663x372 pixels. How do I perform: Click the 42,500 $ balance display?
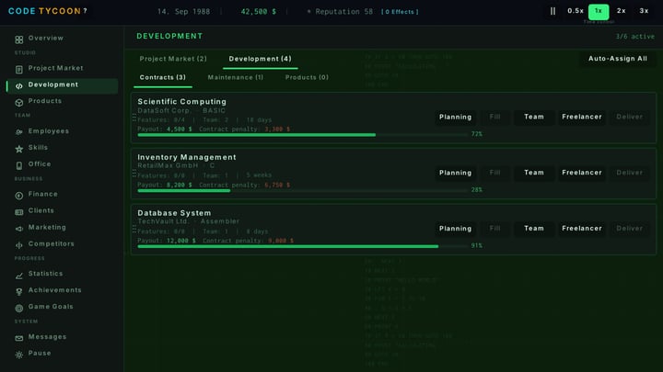pos(259,12)
